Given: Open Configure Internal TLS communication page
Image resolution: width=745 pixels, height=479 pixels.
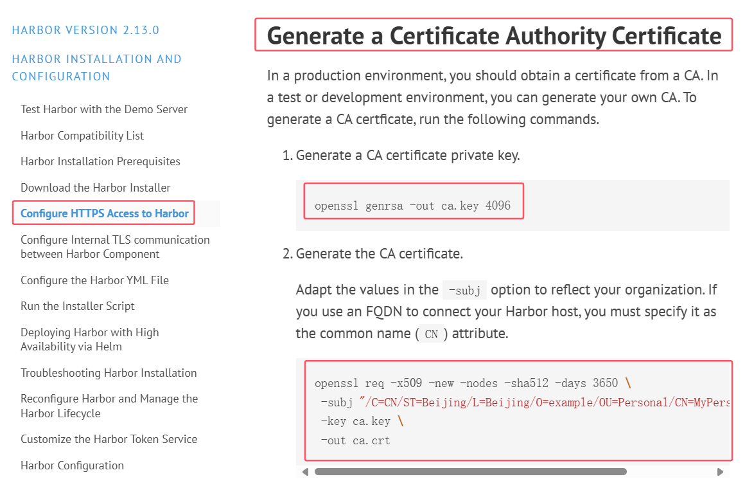Looking at the screenshot, I should pos(115,247).
